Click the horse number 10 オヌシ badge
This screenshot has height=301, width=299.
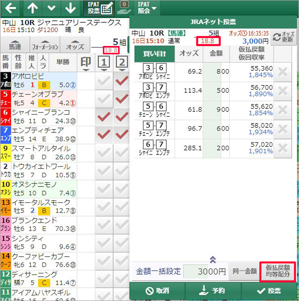click(x=6, y=189)
